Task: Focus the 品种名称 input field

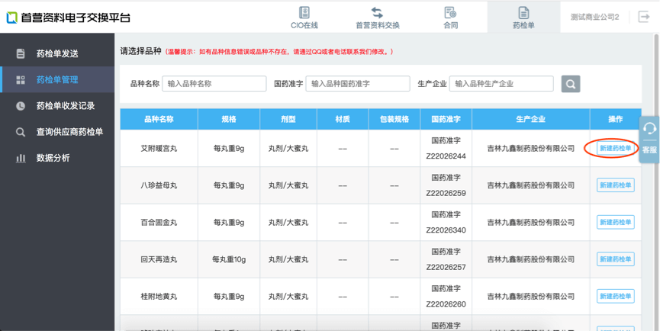Action: pos(214,84)
